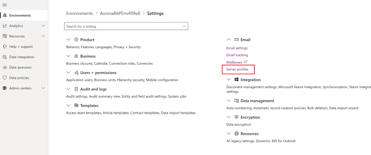
Task: Click the Users + permissions heading
Action: (x=98, y=73)
